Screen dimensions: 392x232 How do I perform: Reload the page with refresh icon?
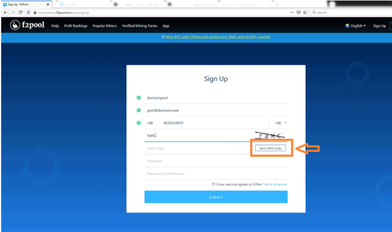tap(20, 13)
